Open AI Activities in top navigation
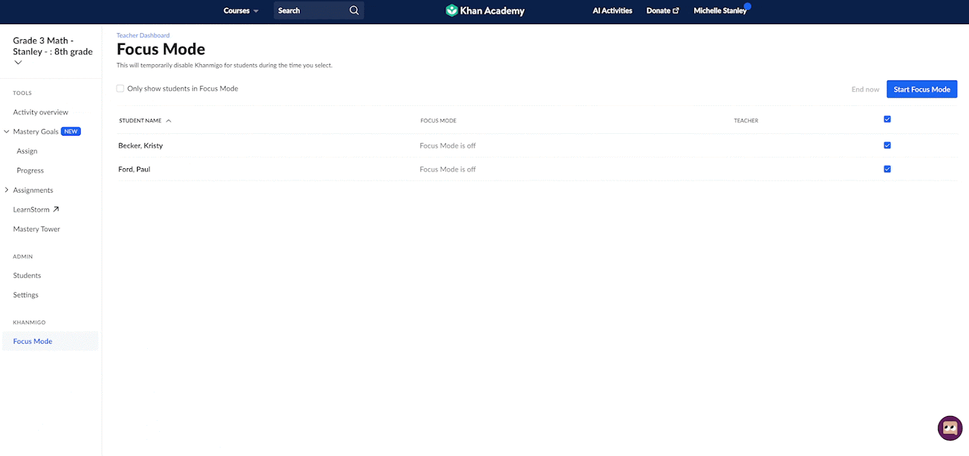Image resolution: width=969 pixels, height=456 pixels. (612, 11)
